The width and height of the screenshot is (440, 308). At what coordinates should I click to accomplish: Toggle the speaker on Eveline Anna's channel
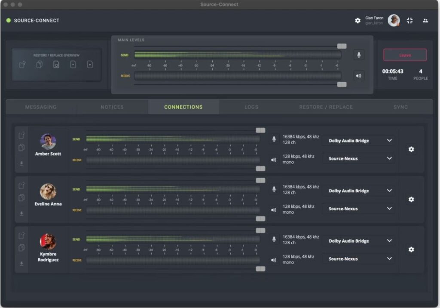point(274,210)
